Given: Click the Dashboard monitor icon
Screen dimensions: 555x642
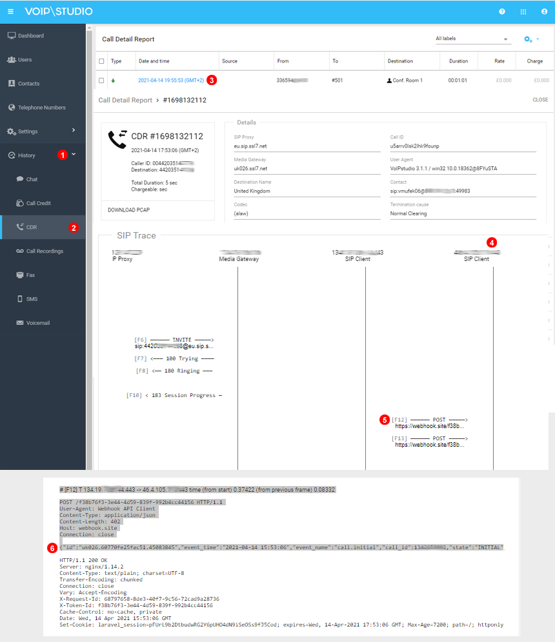Looking at the screenshot, I should tap(12, 35).
